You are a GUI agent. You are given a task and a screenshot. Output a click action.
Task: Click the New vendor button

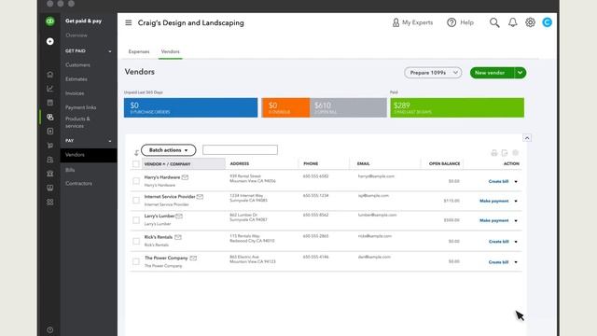pos(492,73)
